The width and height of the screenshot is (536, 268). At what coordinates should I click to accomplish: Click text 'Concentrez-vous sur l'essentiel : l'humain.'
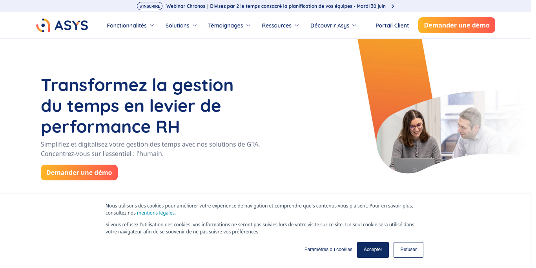[x=102, y=154]
